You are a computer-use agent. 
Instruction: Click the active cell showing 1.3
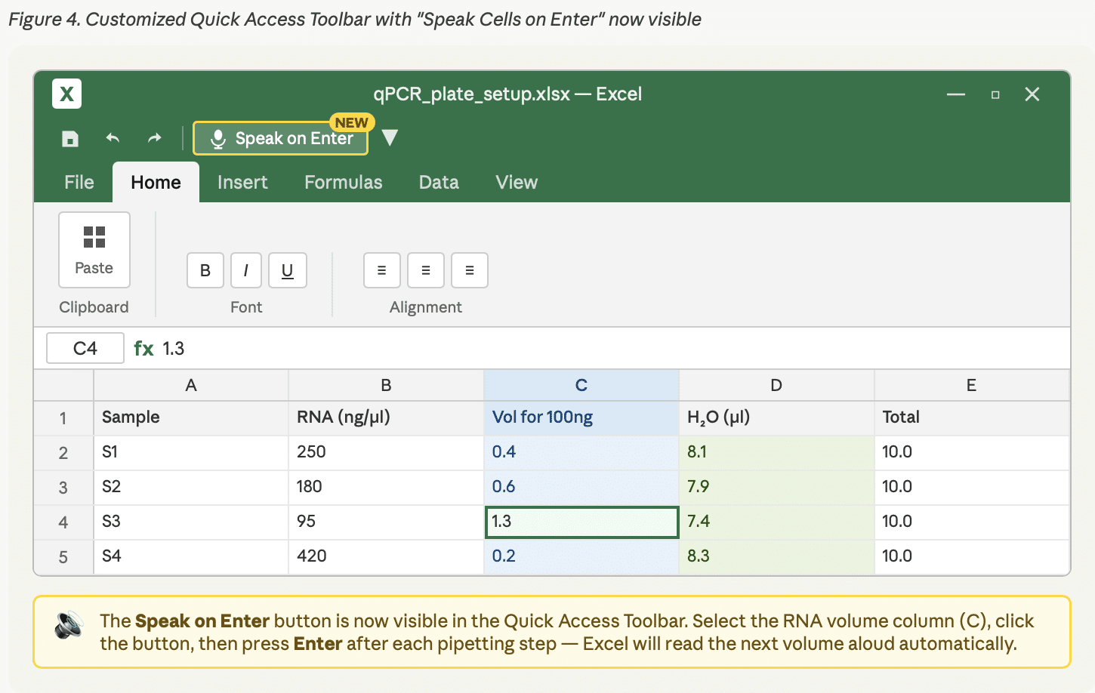tap(581, 522)
